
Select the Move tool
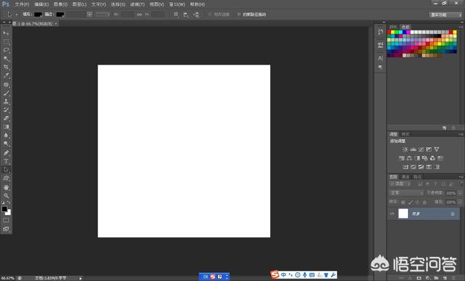tap(6, 33)
